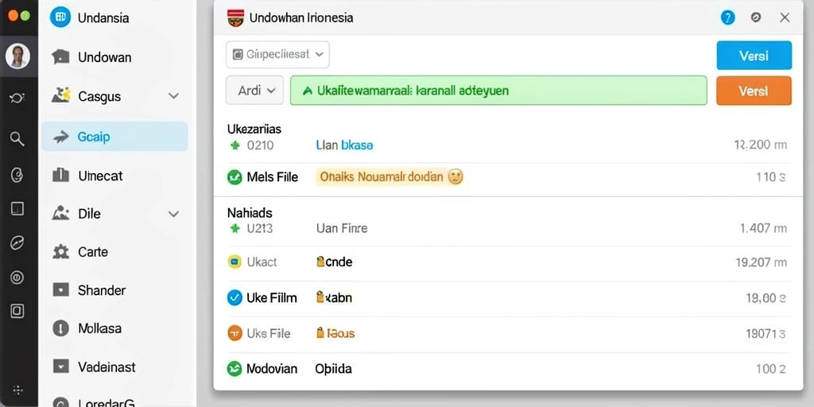Click the blue Versi button
This screenshot has height=407, width=814.
pos(754,56)
